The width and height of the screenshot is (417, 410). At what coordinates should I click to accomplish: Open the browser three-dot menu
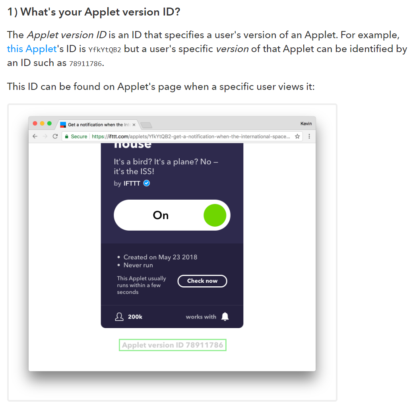309,136
